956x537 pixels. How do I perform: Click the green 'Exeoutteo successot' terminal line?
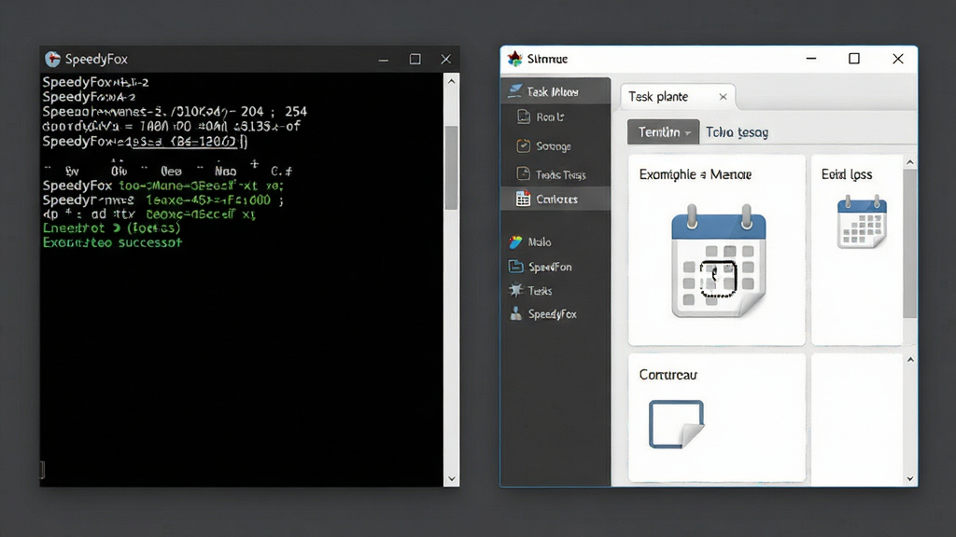tap(112, 242)
